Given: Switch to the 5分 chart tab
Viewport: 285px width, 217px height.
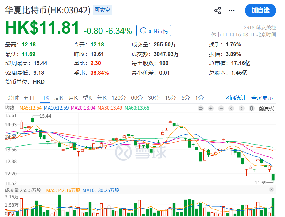Looking at the screenshot, I should (x=186, y=98).
